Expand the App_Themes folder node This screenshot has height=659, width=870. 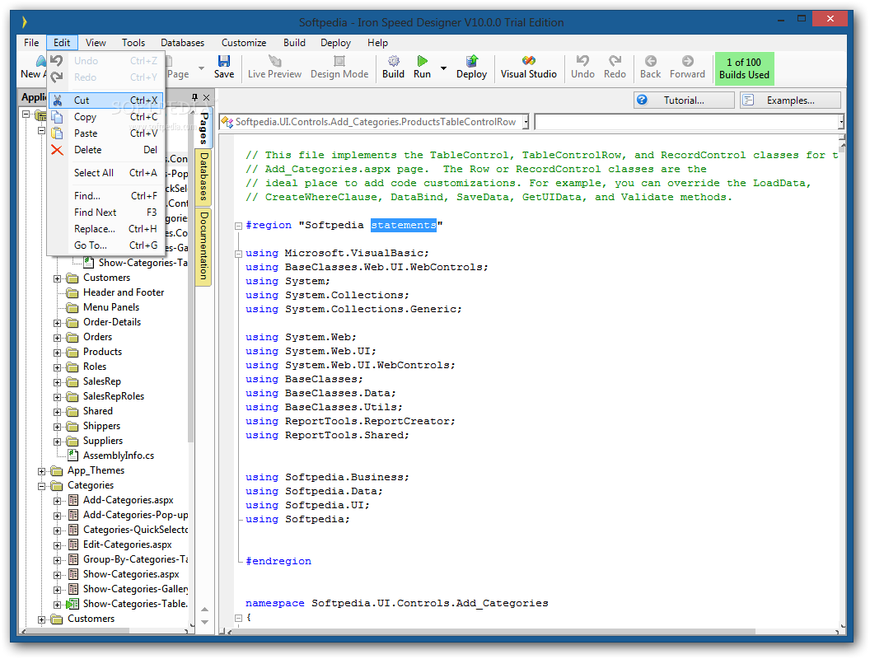click(x=42, y=471)
